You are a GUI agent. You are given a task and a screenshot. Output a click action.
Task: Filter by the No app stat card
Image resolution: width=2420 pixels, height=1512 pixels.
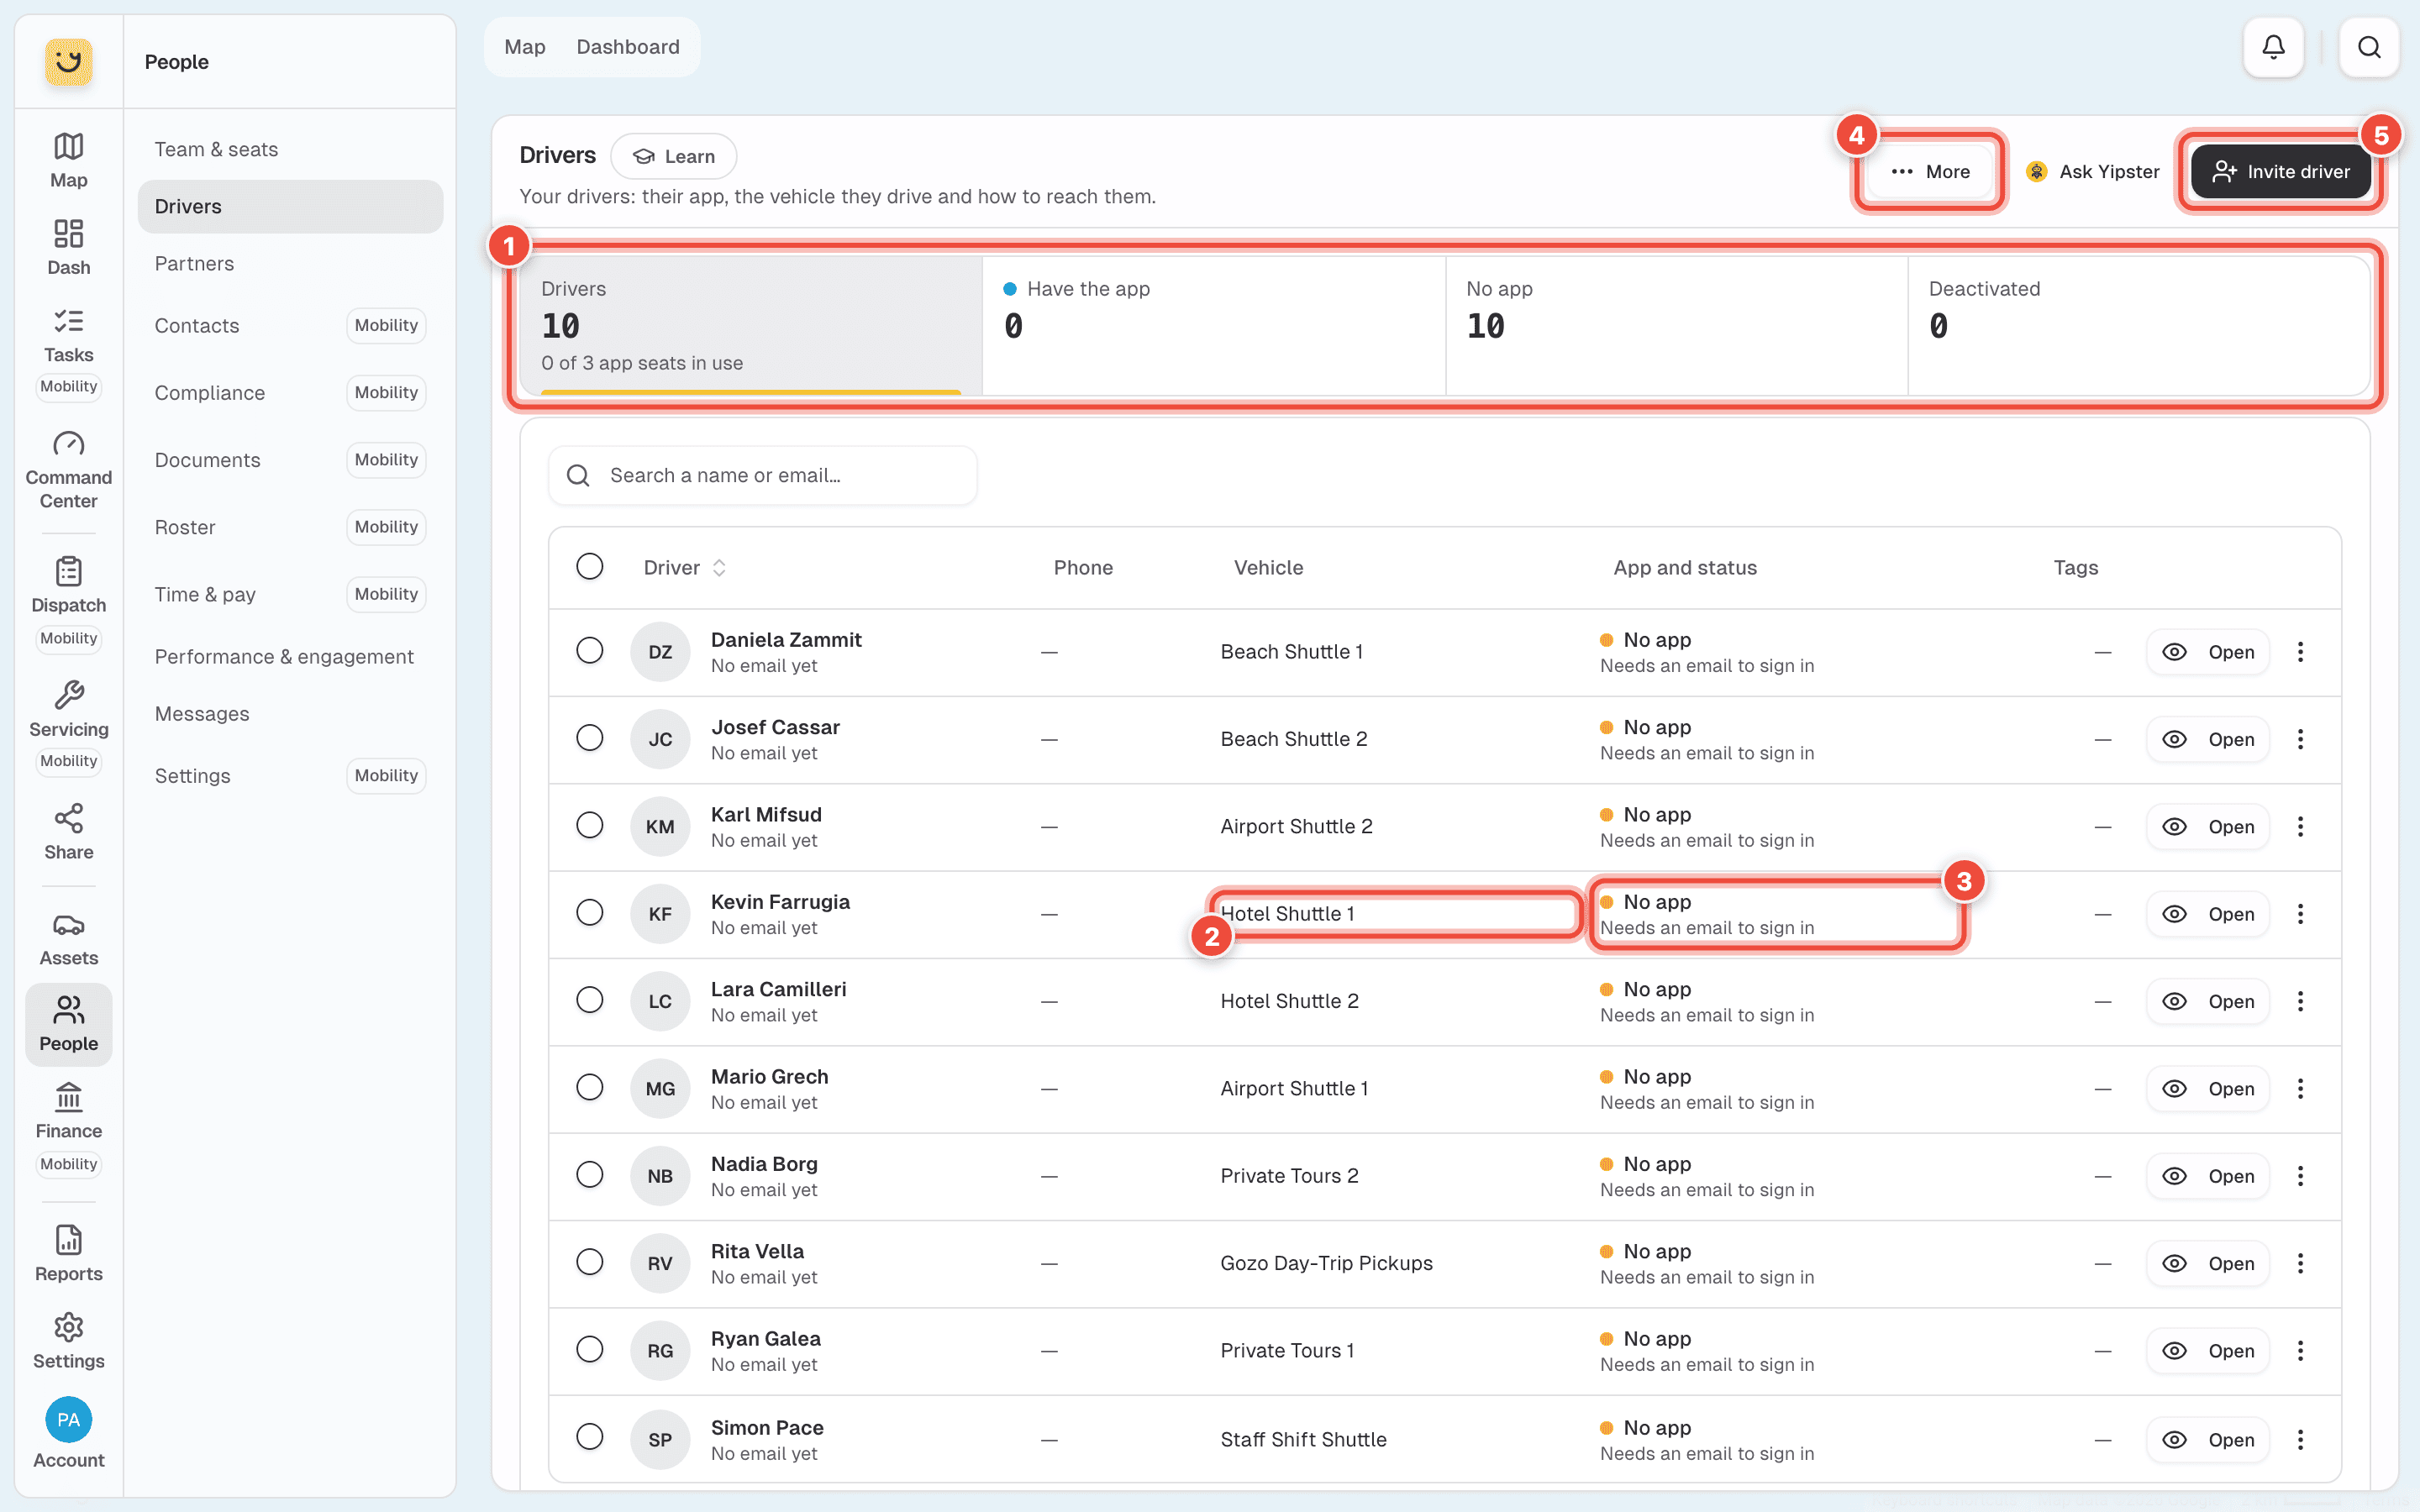(x=1676, y=325)
